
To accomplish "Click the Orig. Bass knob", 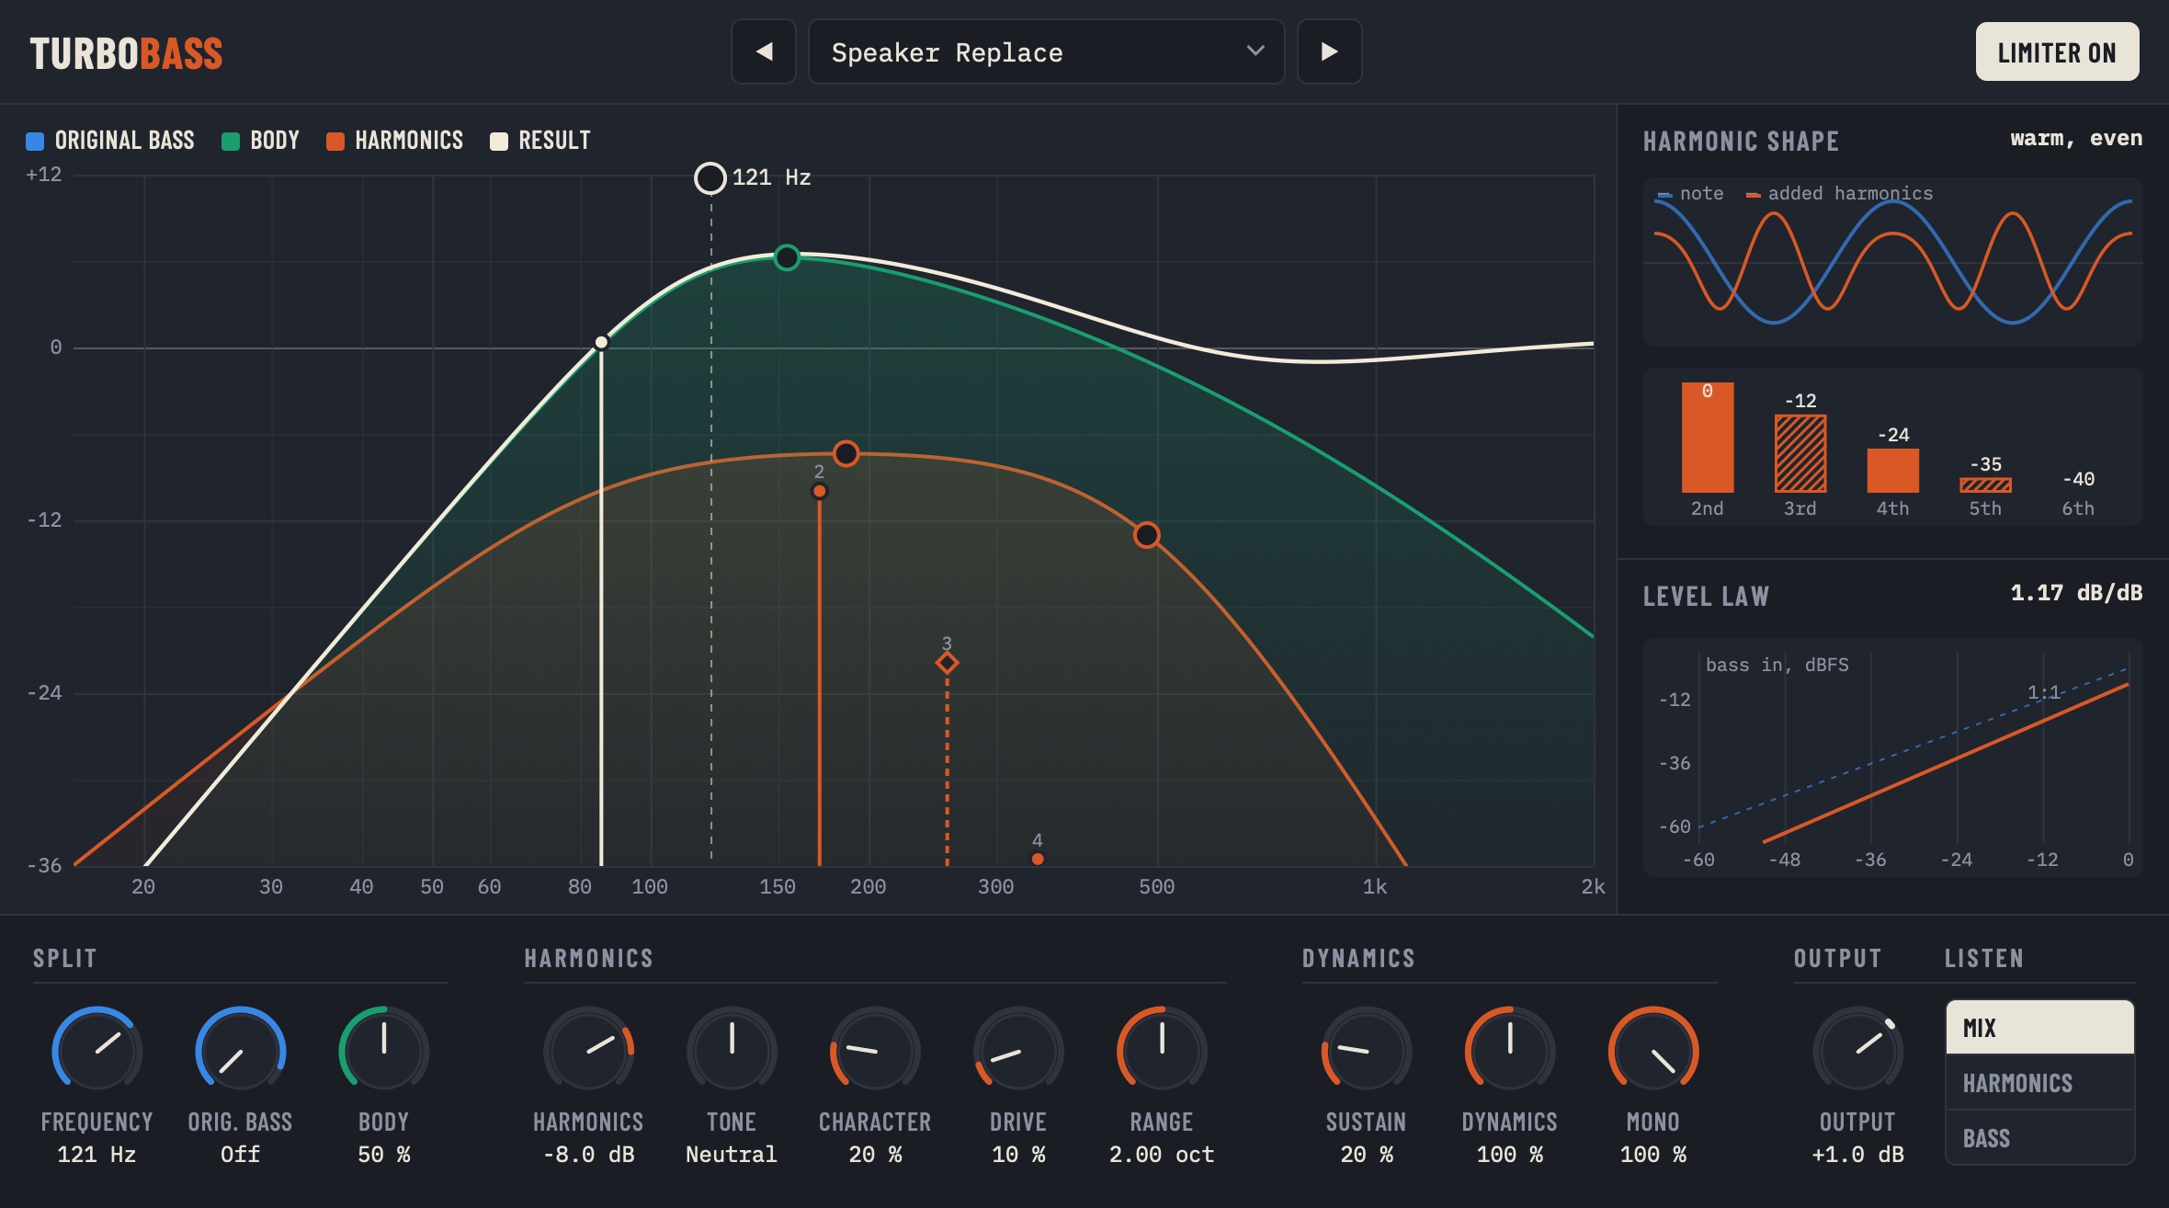I will (x=240, y=1051).
